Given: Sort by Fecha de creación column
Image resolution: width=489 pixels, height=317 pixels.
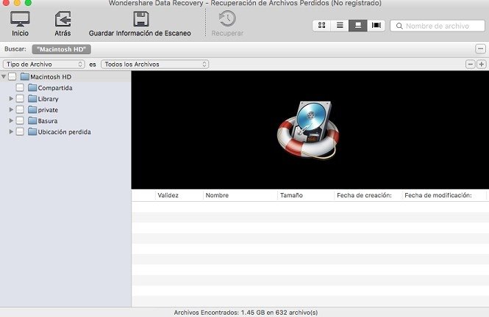Looking at the screenshot, I should click(368, 195).
